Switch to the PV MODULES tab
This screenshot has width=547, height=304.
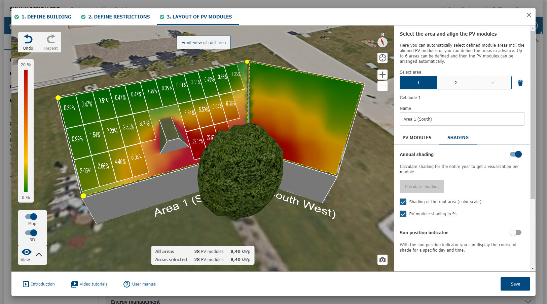pyautogui.click(x=417, y=138)
